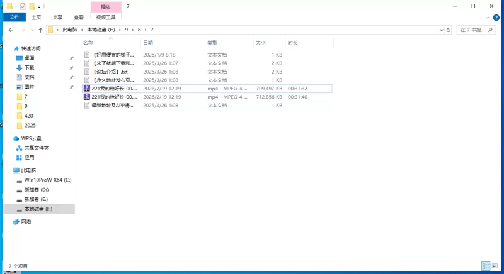Click 本地磁盘 (F:) in the address breadcrumb

point(101,30)
